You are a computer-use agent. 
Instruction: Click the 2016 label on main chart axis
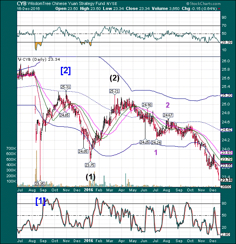[88, 190]
